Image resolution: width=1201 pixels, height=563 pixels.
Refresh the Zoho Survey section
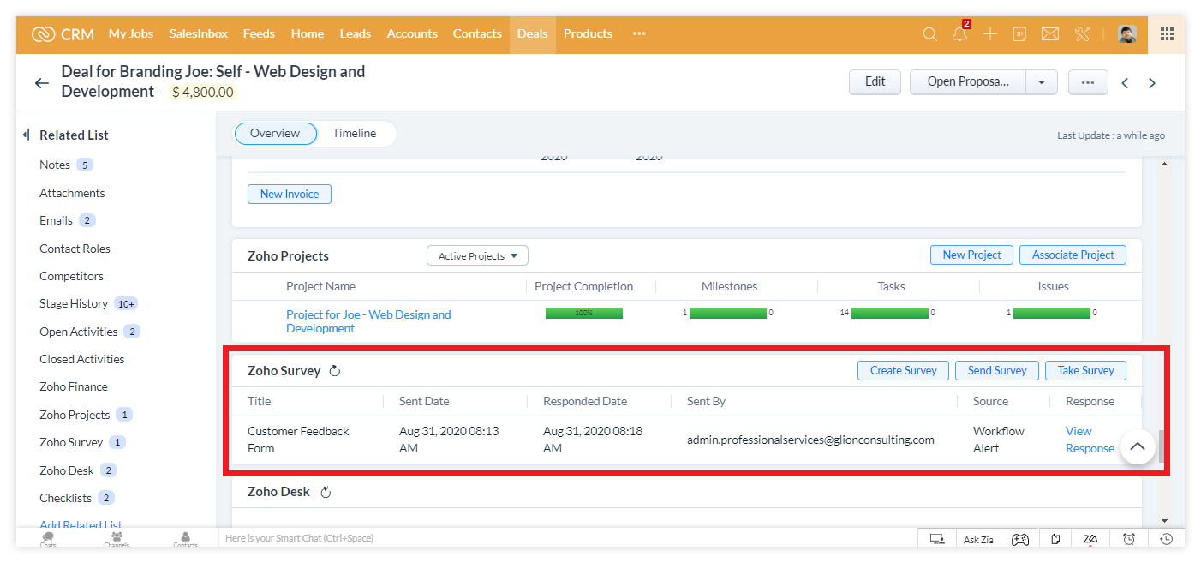pos(335,371)
